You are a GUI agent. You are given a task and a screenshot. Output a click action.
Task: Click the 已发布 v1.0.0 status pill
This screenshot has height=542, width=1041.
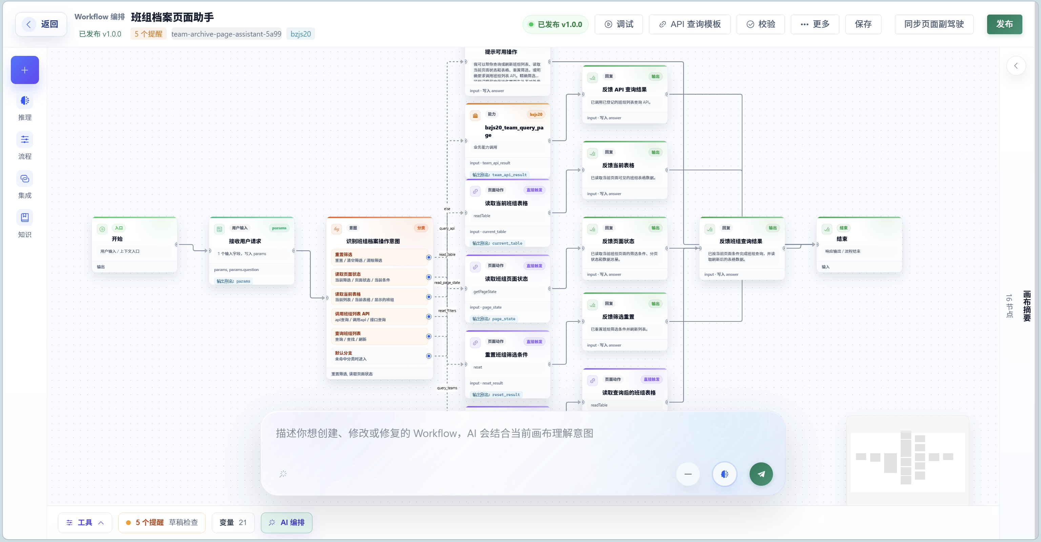(555, 24)
